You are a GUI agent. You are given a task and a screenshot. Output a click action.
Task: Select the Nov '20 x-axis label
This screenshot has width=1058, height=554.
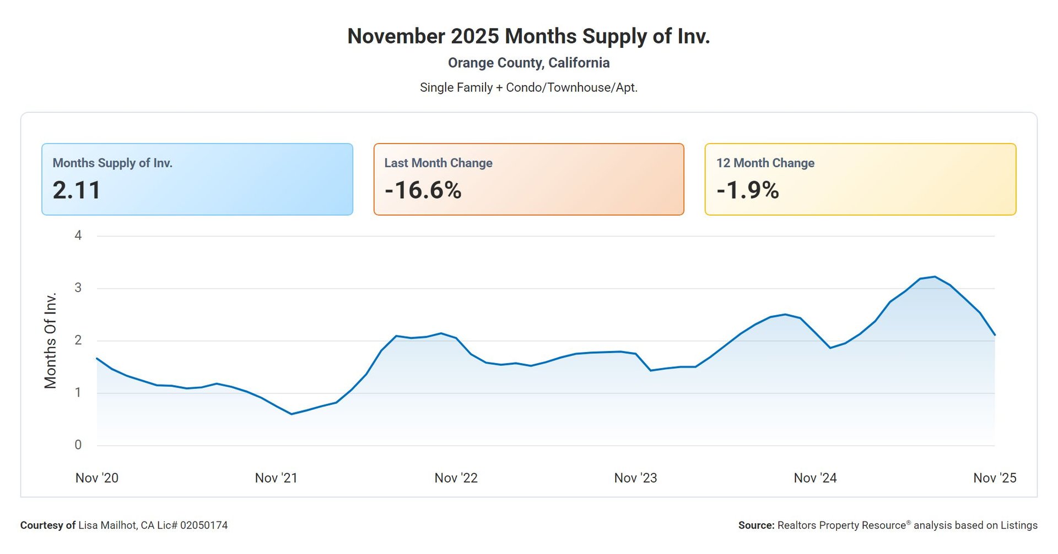pyautogui.click(x=97, y=478)
